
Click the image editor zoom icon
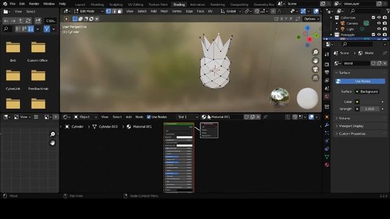click(52, 134)
